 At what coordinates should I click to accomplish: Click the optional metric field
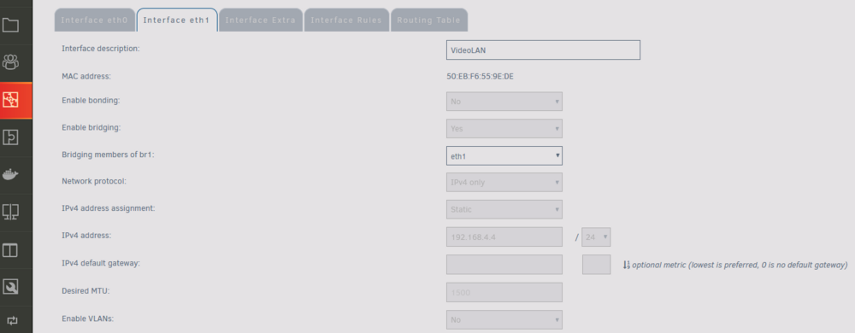(597, 265)
